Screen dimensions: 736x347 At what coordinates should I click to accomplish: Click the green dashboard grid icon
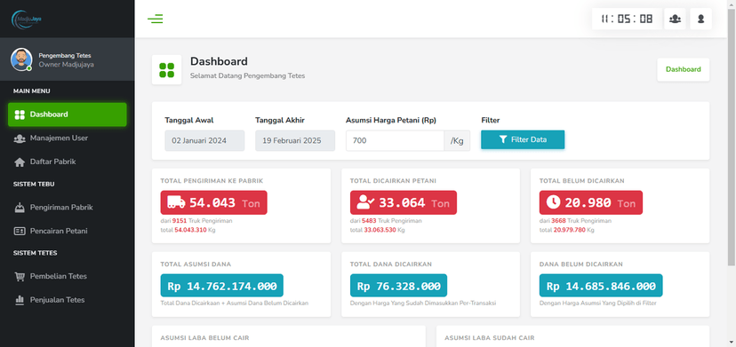coord(166,70)
